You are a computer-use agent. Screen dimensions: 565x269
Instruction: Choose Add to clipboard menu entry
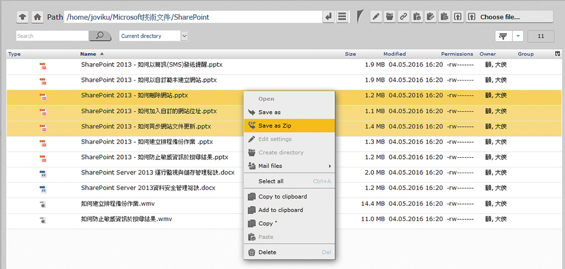tap(289, 210)
